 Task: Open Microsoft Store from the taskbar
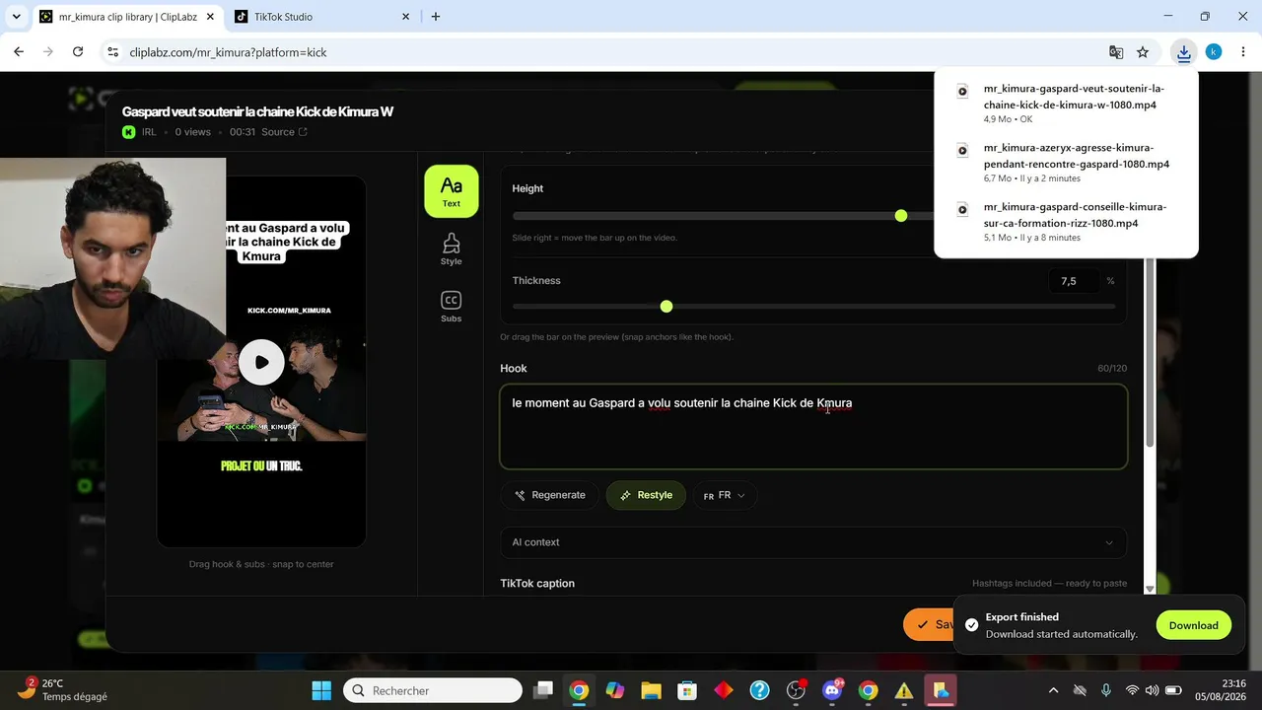click(687, 690)
